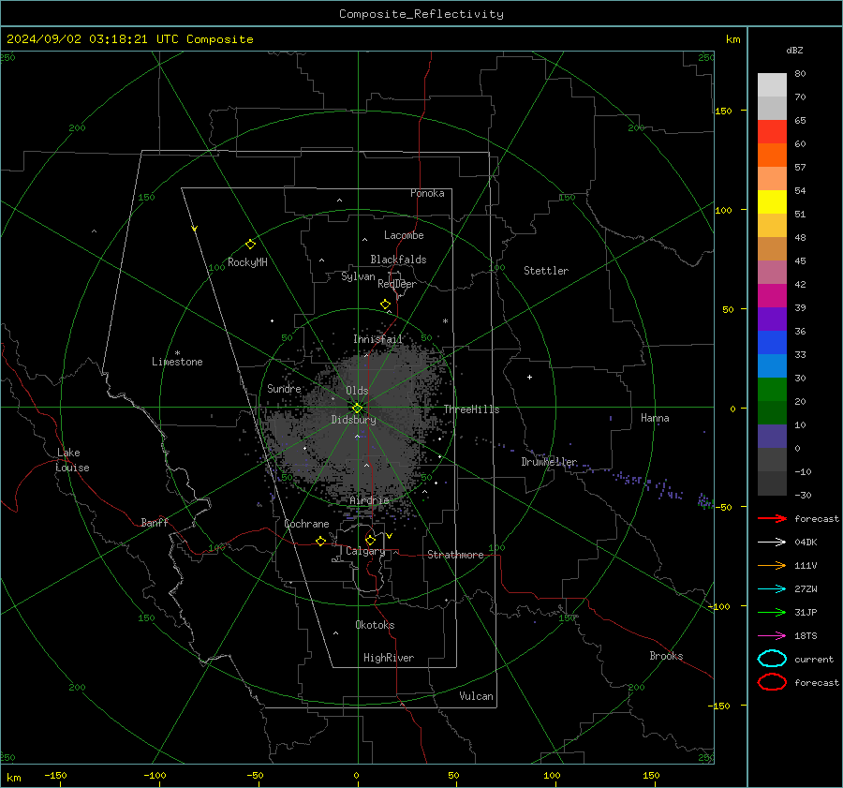
Task: Select the green 30 dBZ color swatch
Action: click(x=772, y=390)
